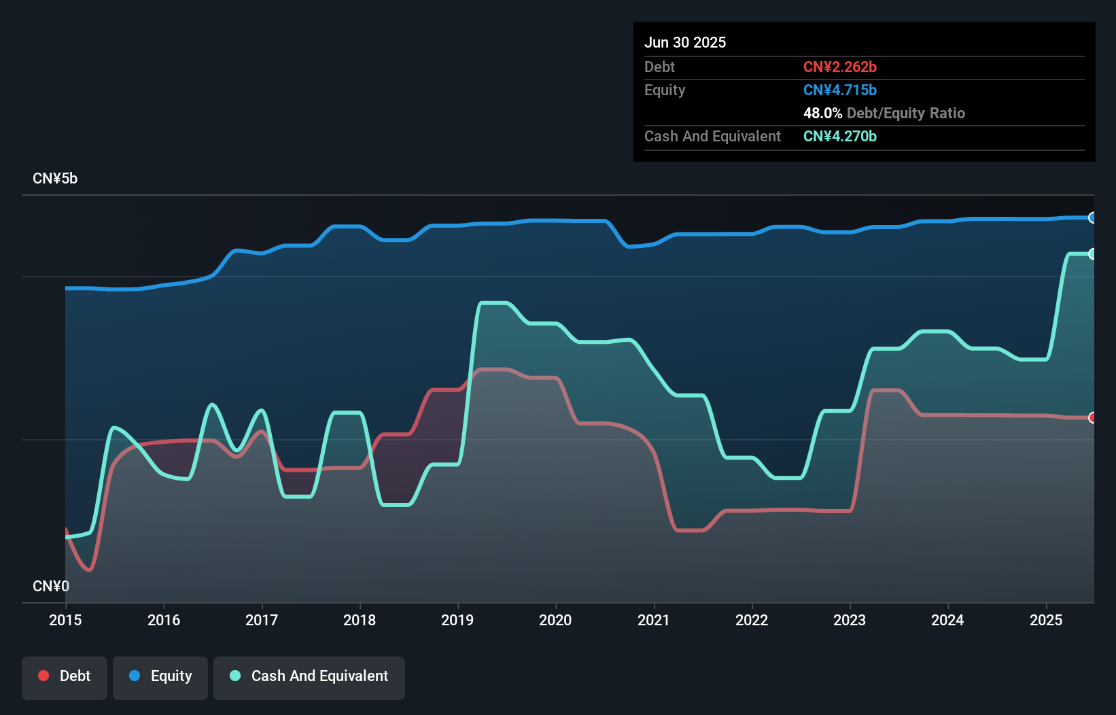The image size is (1116, 715).
Task: Select the Equity endpoint marker on the chart
Action: [1092, 218]
